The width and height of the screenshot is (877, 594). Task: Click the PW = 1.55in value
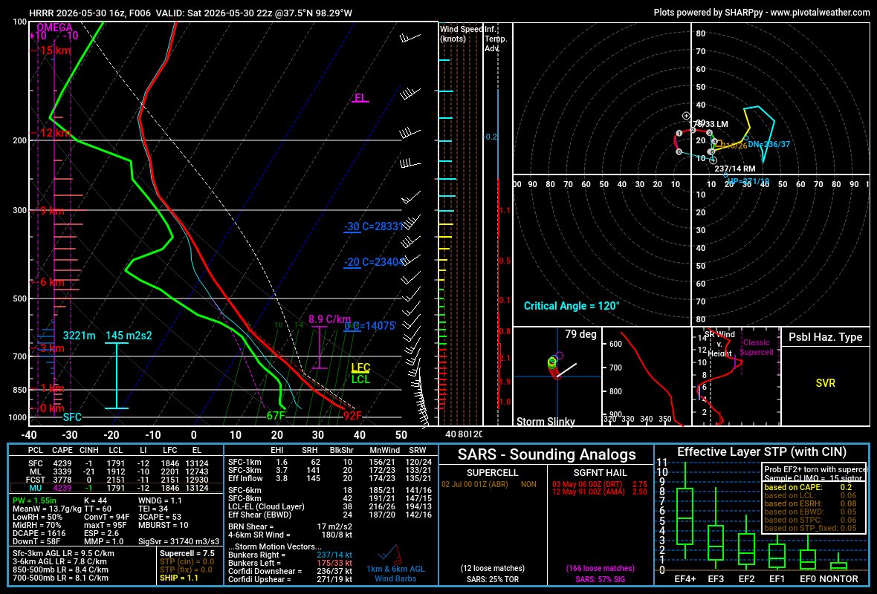[34, 500]
